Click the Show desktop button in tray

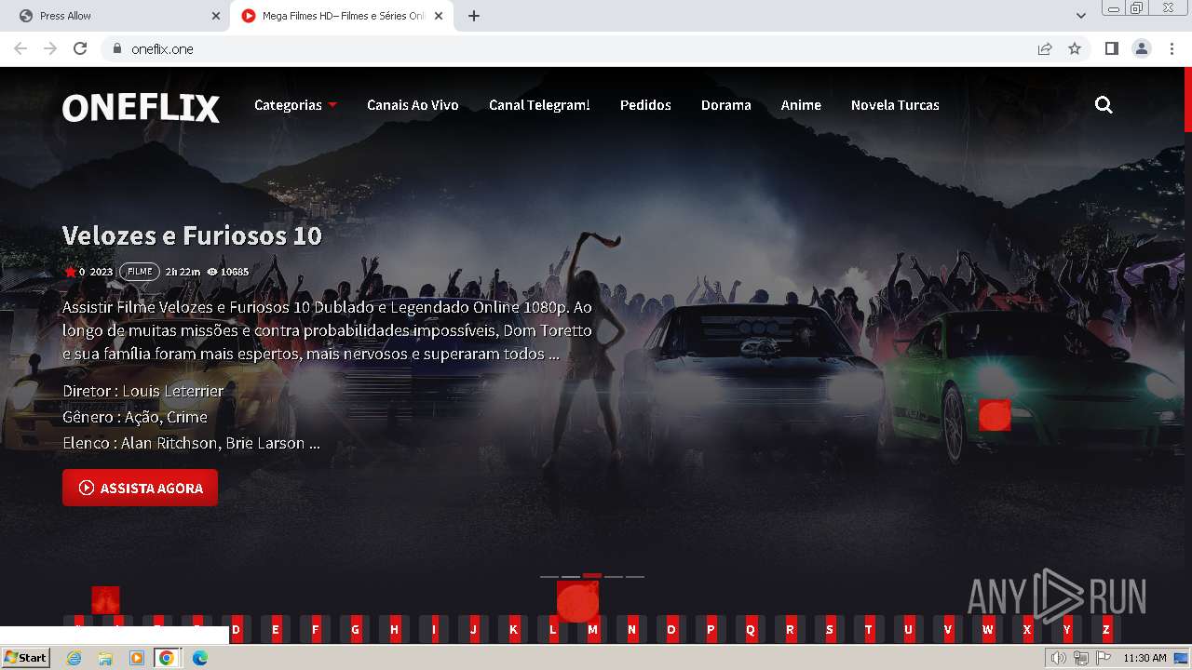click(1182, 658)
